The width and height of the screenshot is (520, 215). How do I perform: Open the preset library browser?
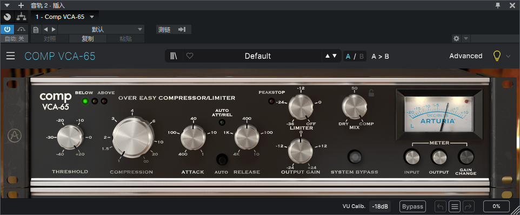pos(174,56)
